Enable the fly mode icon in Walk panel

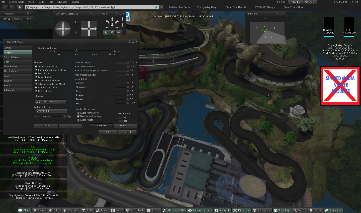[x=119, y=32]
